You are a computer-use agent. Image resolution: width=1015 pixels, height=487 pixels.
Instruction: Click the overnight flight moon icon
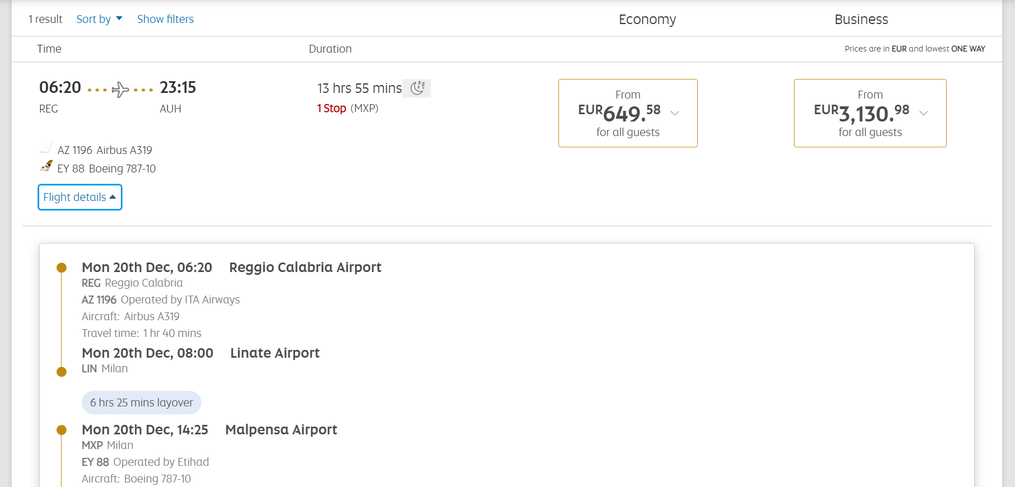[x=417, y=88]
